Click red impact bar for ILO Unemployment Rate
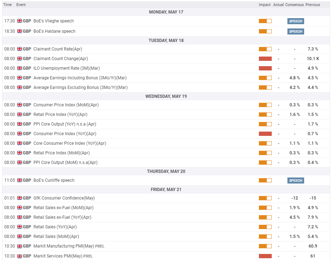333x260 pixels. 265,68
